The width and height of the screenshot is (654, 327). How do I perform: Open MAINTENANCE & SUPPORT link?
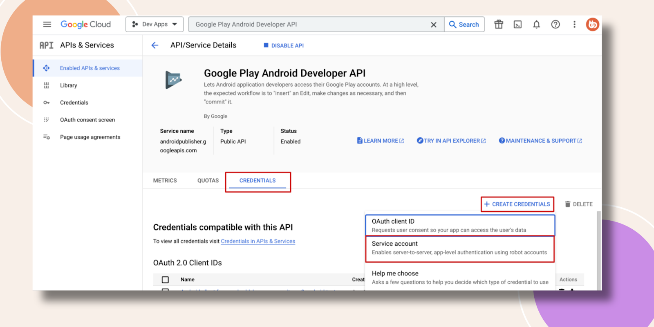point(540,141)
